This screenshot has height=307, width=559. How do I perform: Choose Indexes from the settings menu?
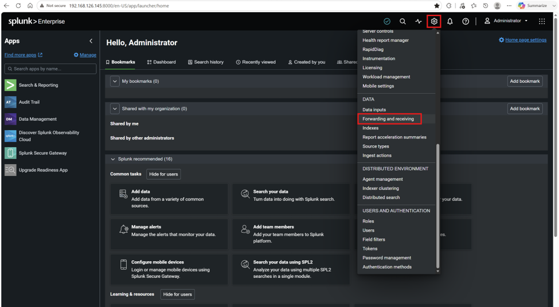[370, 128]
